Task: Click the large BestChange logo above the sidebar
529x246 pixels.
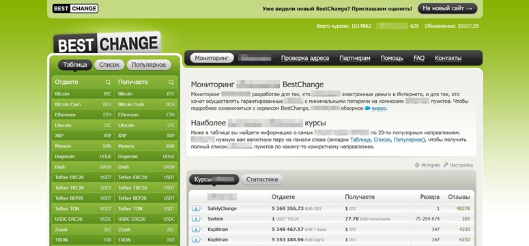Action: point(107,43)
